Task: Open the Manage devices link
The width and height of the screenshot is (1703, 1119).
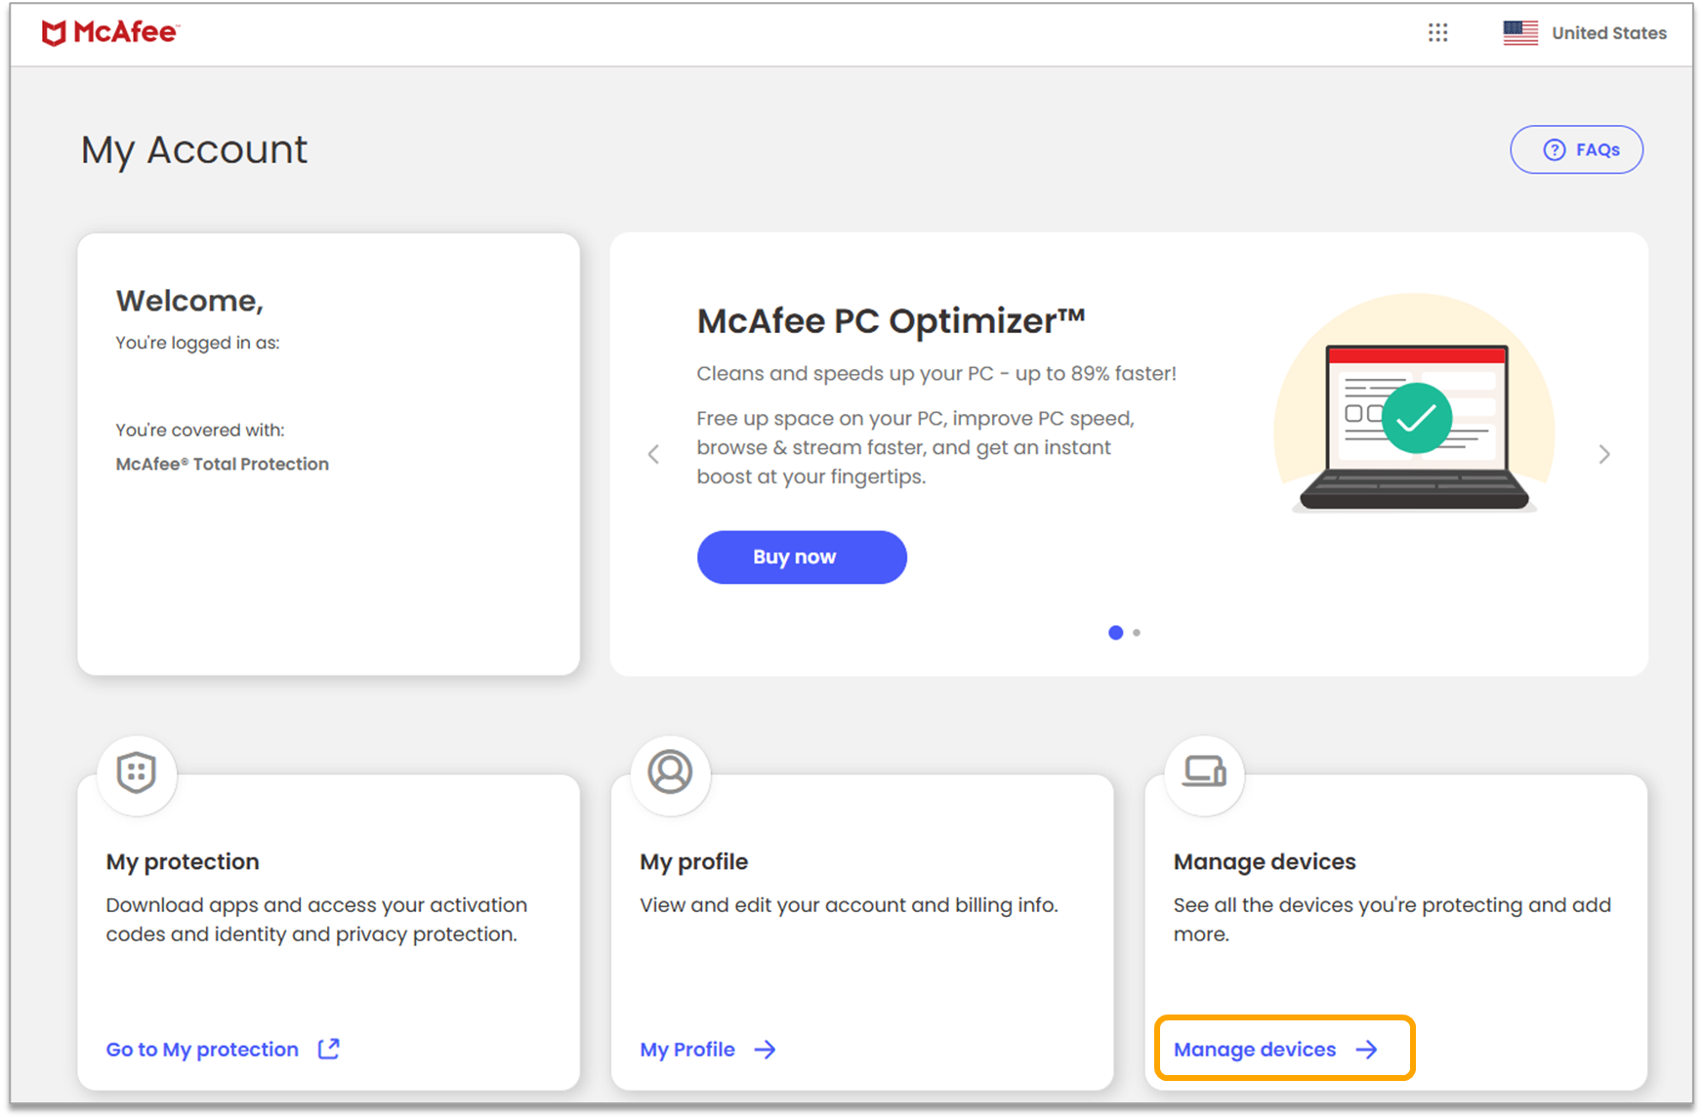Action: pos(1255,1050)
